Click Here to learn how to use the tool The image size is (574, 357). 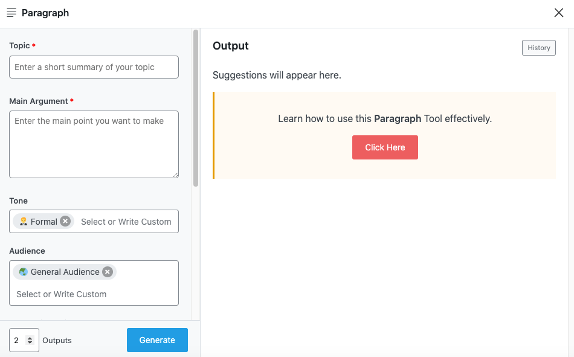pyautogui.click(x=385, y=147)
